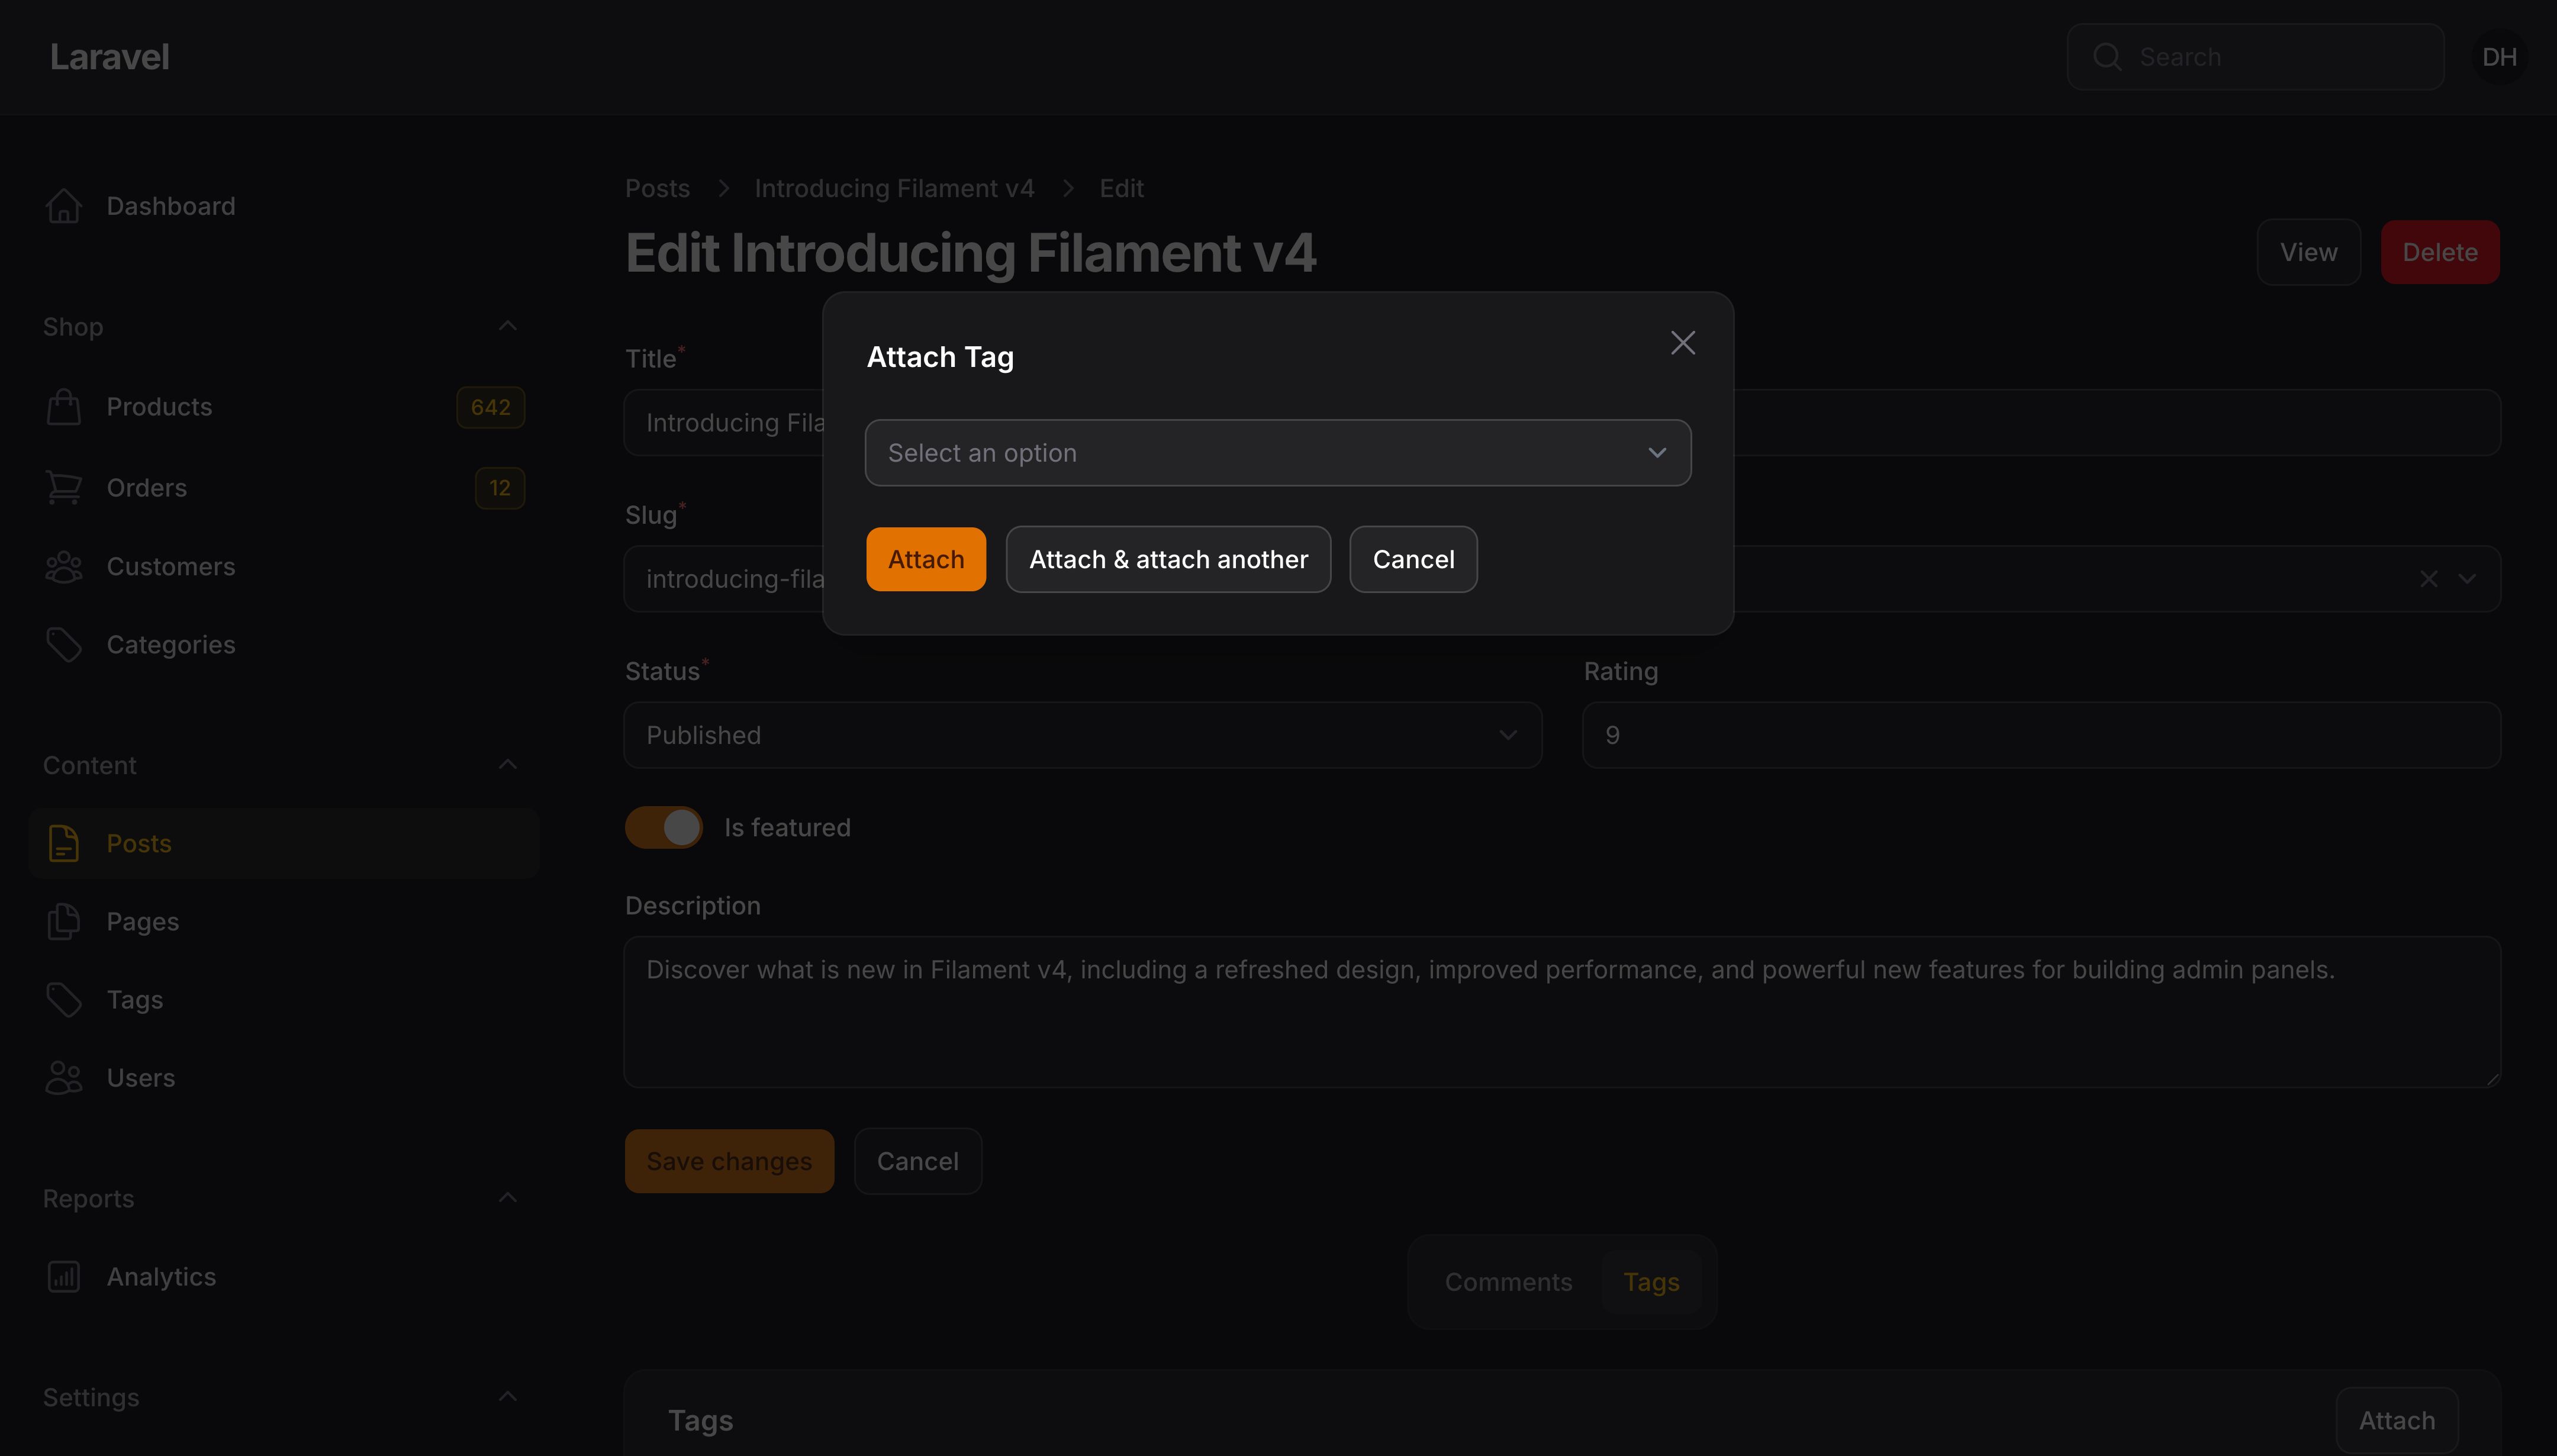Click Attach button in Tags section
Image resolution: width=2557 pixels, height=1456 pixels.
(x=2397, y=1421)
